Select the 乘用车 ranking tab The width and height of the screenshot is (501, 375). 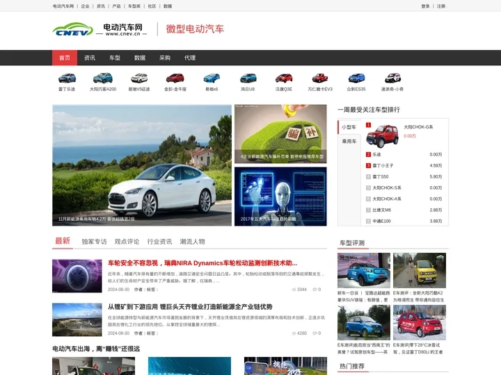coord(349,141)
